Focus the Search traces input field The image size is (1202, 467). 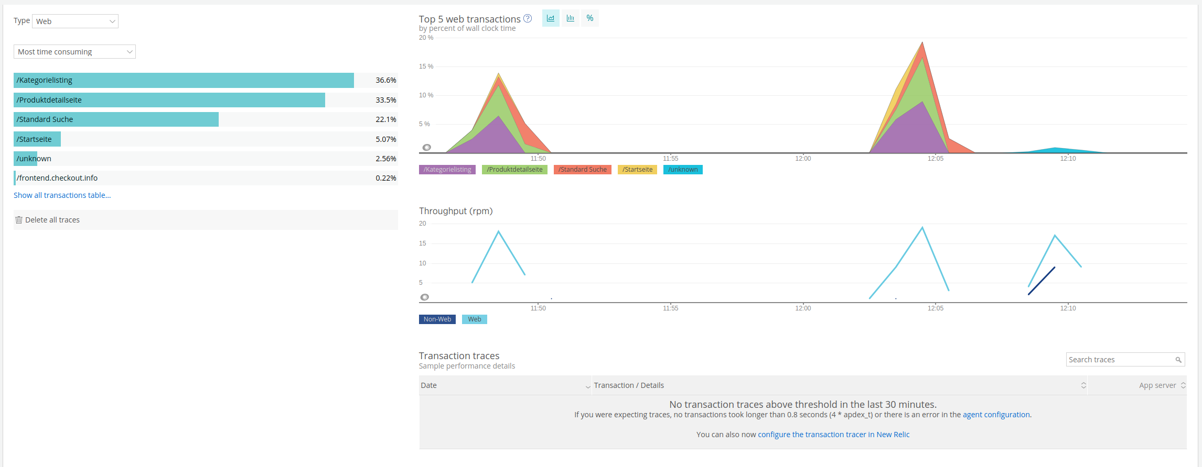1120,360
